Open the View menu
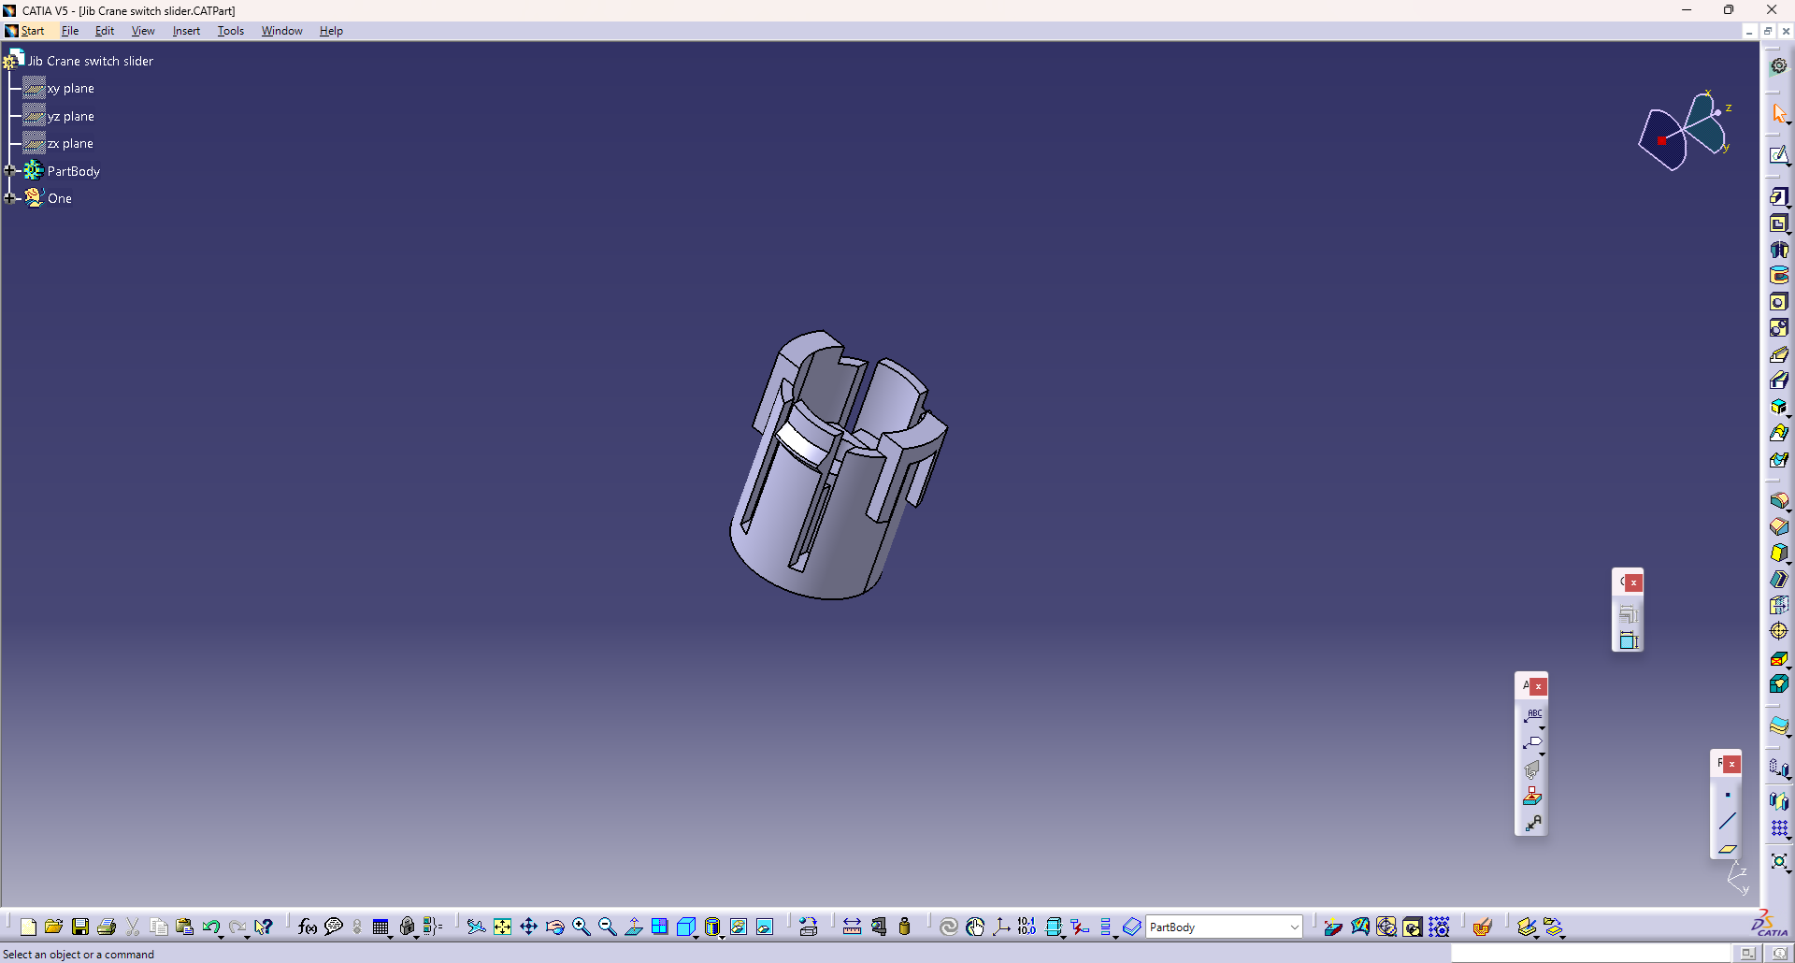The width and height of the screenshot is (1795, 963). tap(143, 31)
